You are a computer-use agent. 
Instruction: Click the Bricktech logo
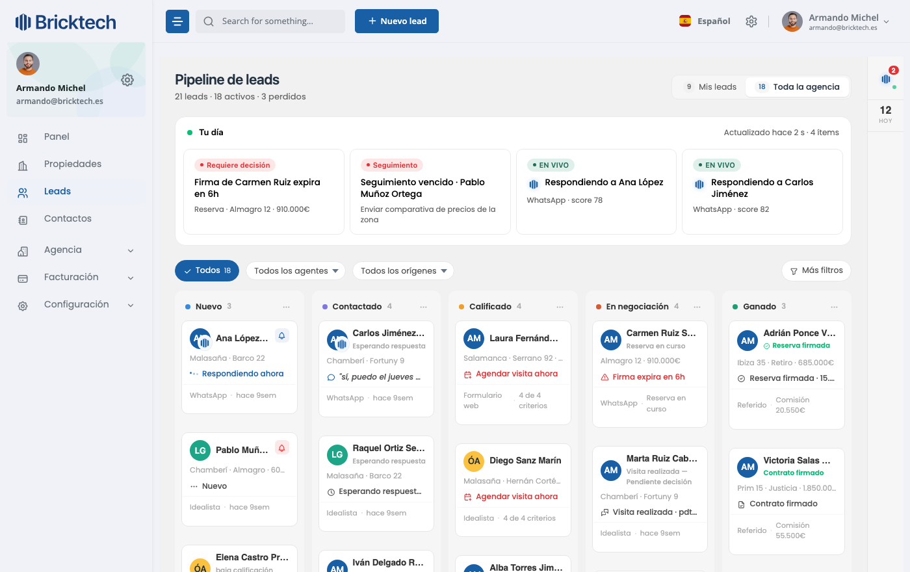(x=66, y=22)
